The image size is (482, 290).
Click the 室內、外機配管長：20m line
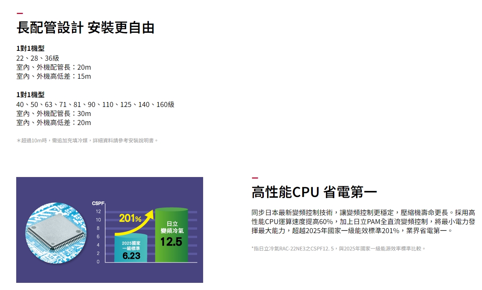(54, 67)
